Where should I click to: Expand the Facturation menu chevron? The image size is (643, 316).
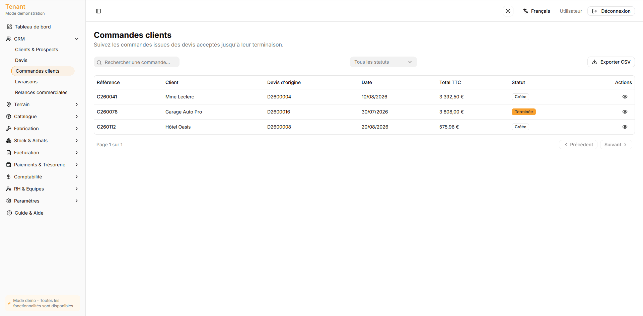[x=77, y=153]
